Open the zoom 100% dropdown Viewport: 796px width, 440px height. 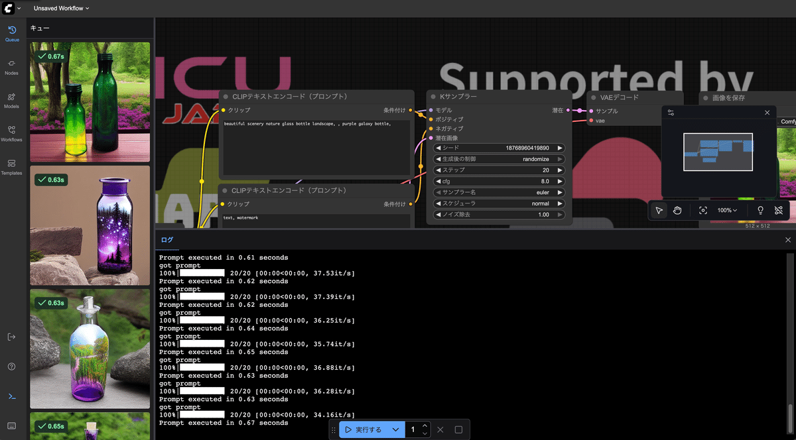pos(728,210)
